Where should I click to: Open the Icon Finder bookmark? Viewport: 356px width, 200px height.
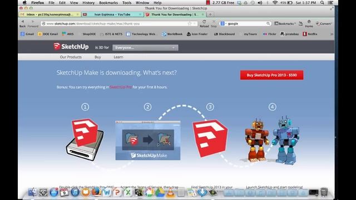click(x=197, y=34)
